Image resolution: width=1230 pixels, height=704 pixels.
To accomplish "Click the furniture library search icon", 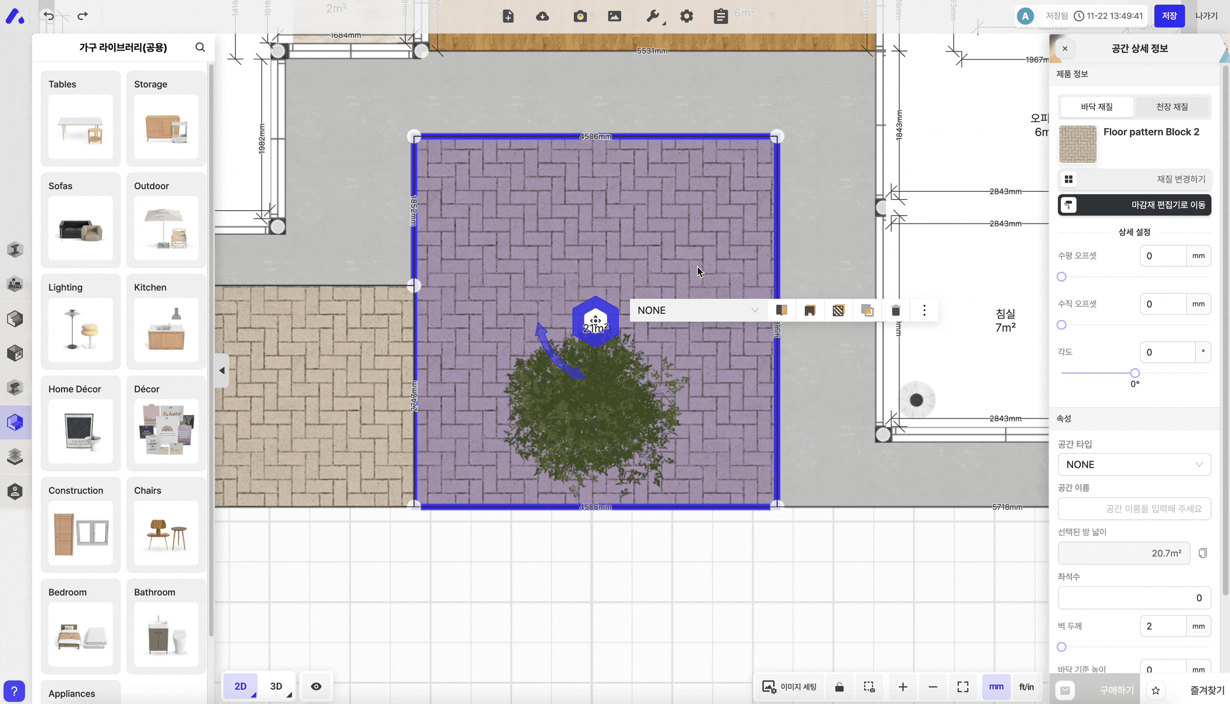I will (x=200, y=47).
